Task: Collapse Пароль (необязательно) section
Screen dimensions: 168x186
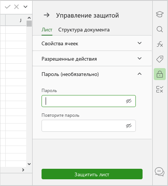Action: [x=140, y=74]
